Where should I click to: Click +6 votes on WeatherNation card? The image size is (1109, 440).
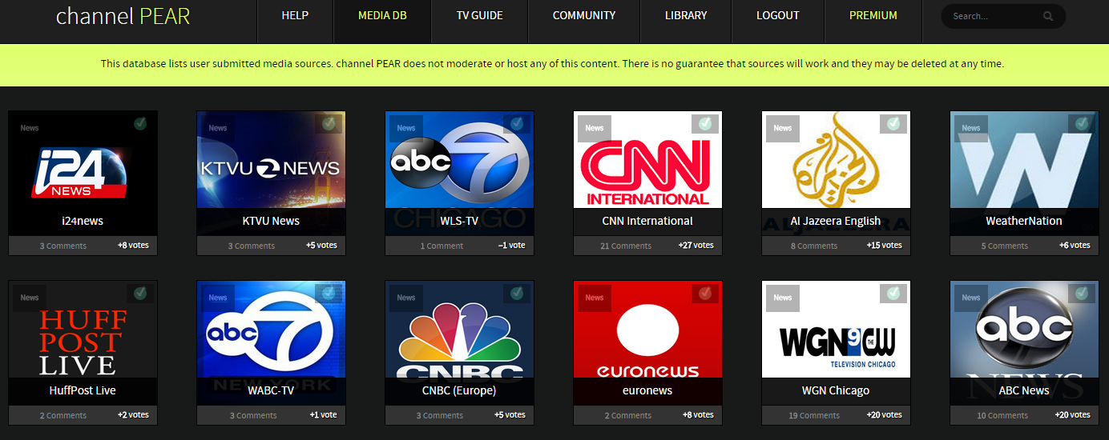pyautogui.click(x=1075, y=246)
